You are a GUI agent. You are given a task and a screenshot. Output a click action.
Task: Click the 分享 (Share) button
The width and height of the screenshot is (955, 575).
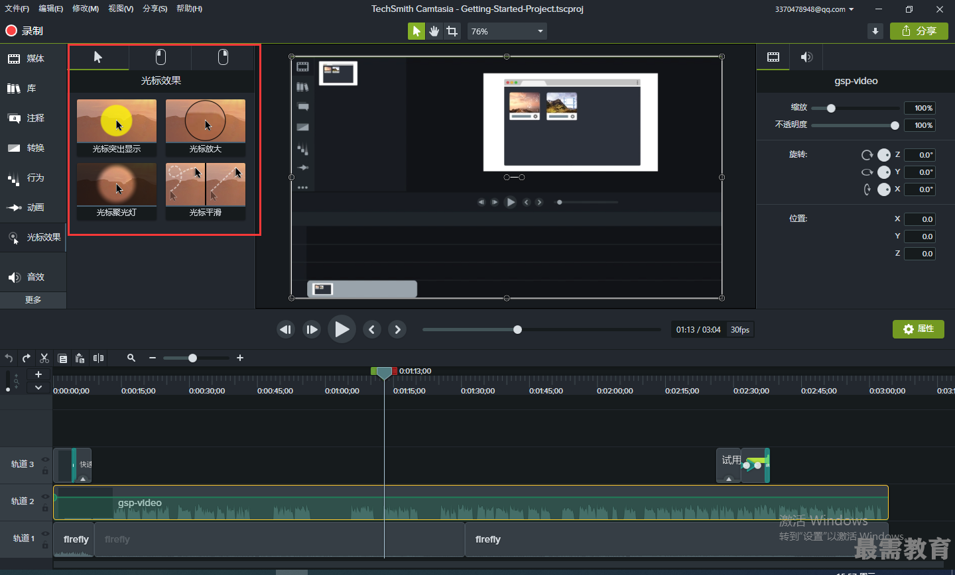point(919,31)
